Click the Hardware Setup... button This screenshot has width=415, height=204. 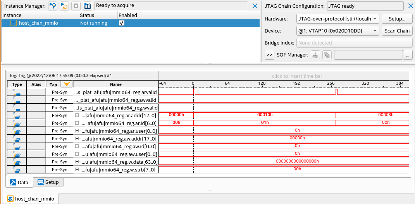(397, 19)
